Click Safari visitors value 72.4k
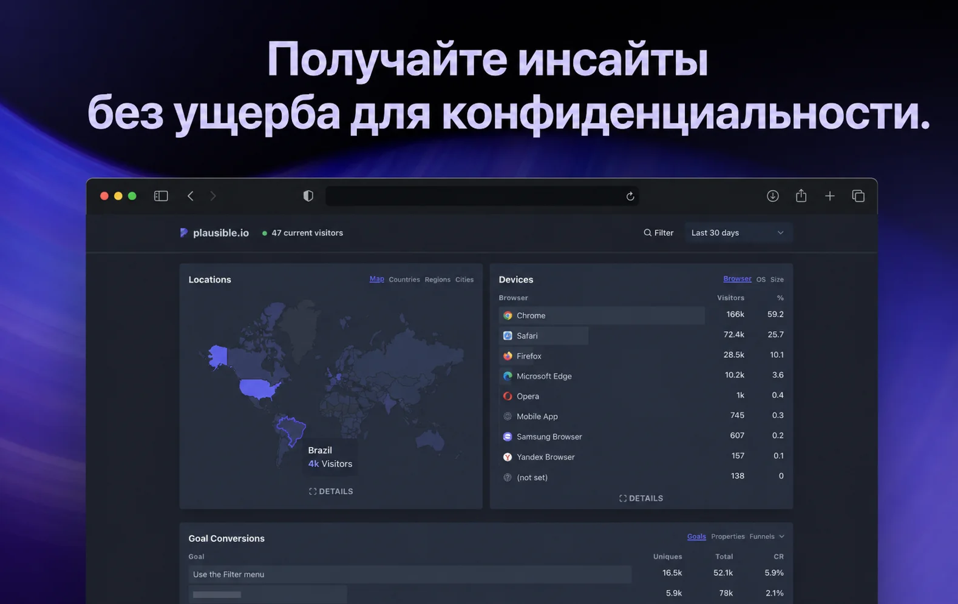Viewport: 958px width, 604px height. tap(734, 334)
